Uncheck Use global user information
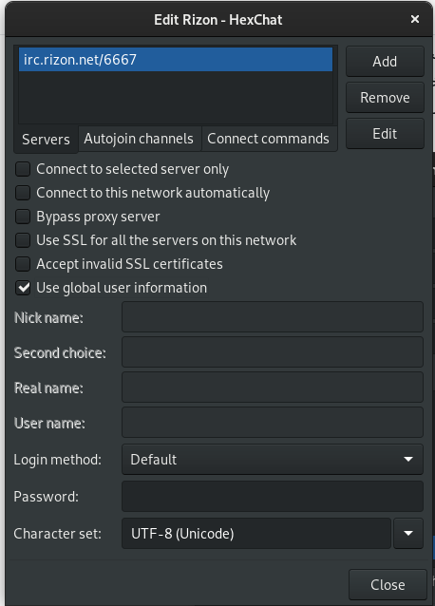Screen dimensions: 435x606 tap(23, 288)
